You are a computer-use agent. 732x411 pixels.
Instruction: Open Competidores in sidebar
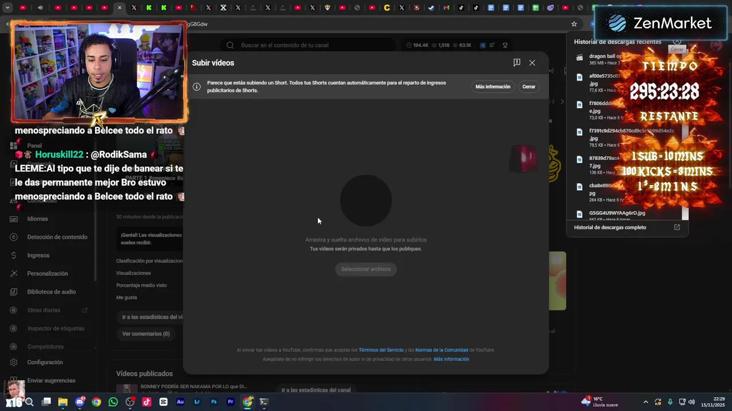[x=45, y=346]
